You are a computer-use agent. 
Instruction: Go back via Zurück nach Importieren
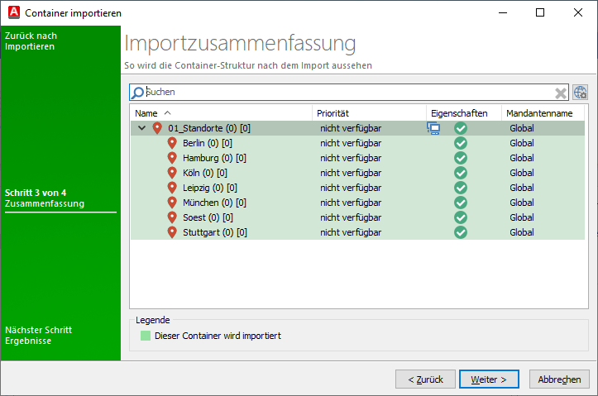pos(31,41)
